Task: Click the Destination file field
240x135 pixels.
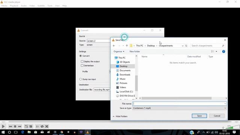Action: [x=102, y=90]
